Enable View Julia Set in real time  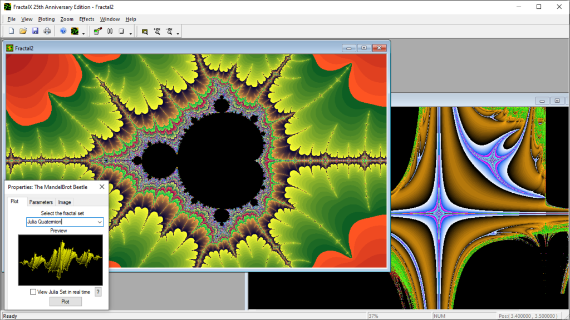[x=33, y=292]
